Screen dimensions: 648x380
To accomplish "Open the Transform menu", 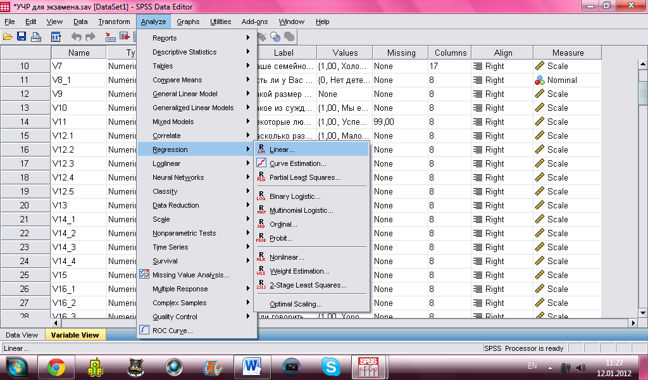I will (x=114, y=22).
